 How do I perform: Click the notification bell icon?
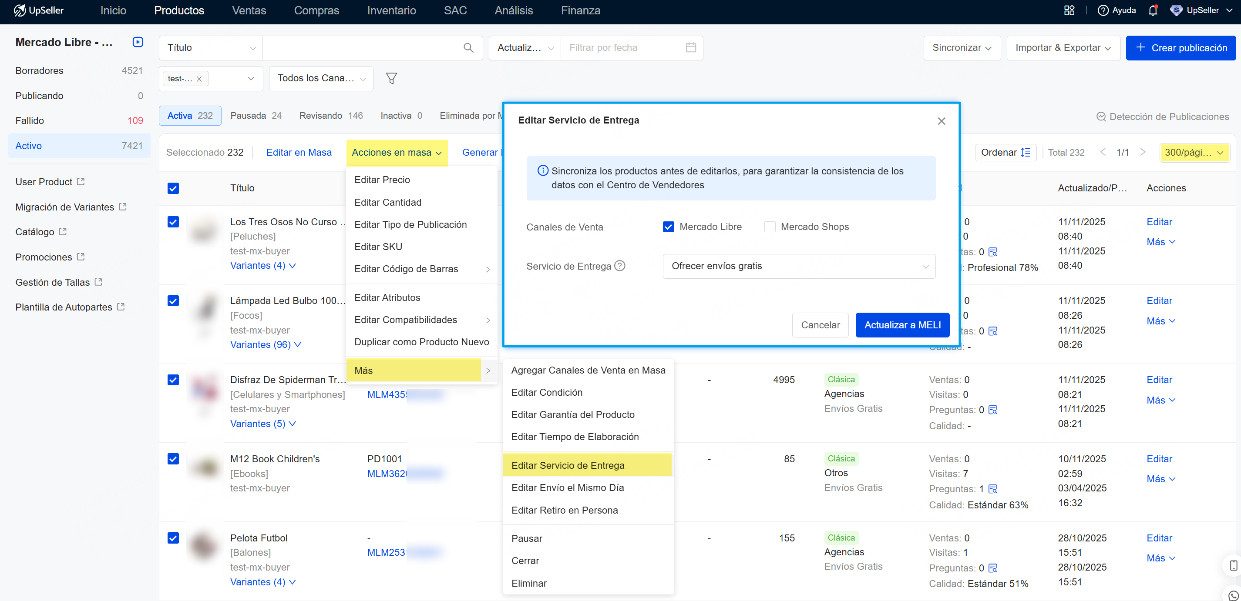(1152, 10)
